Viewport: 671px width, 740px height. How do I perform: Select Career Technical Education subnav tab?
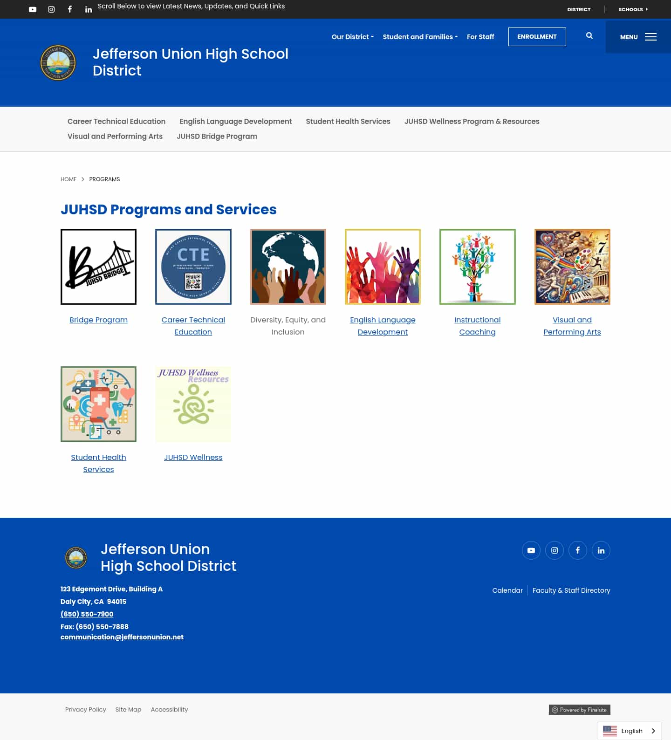coord(116,121)
